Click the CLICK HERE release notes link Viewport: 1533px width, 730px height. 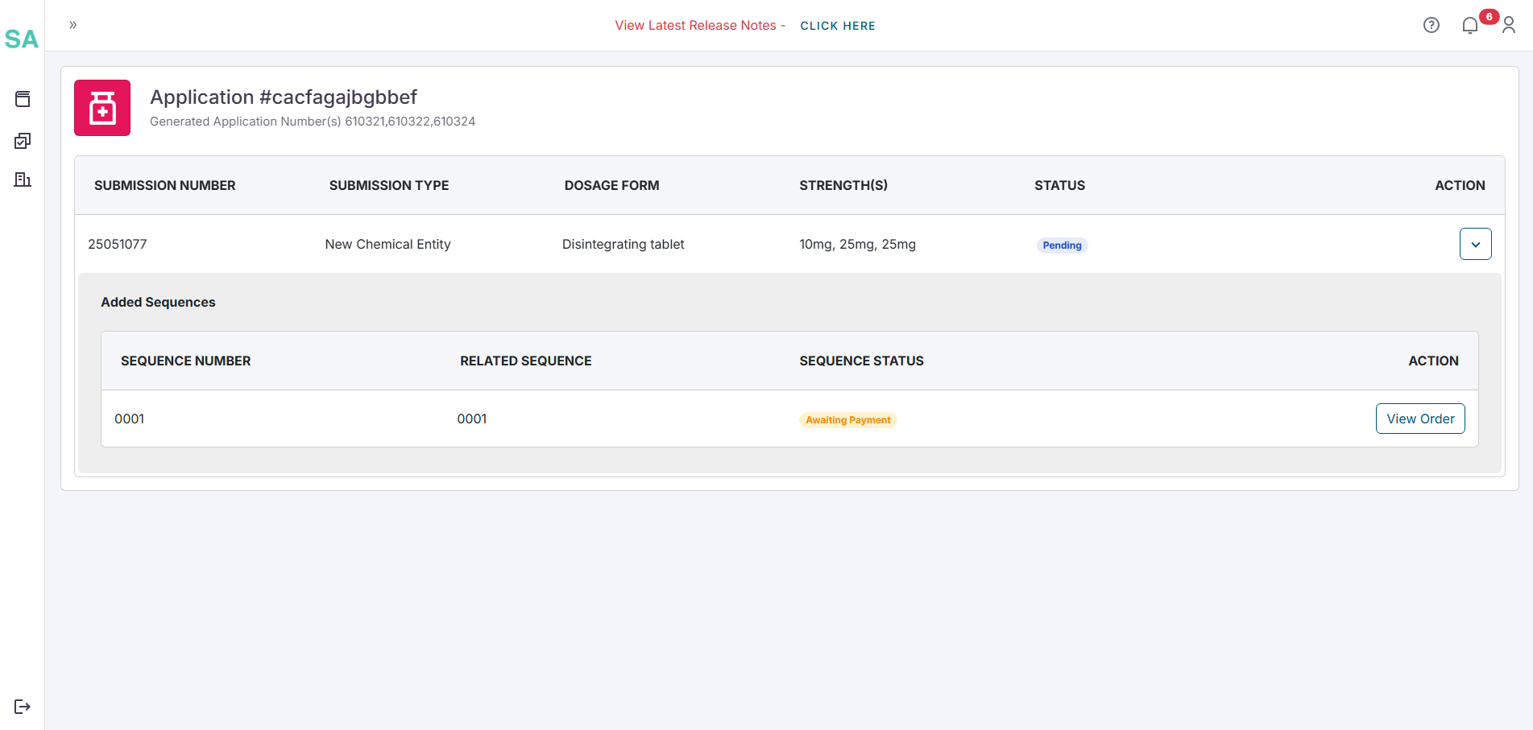click(x=838, y=26)
